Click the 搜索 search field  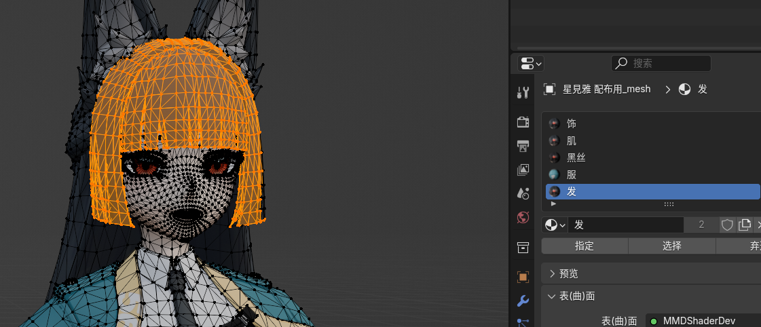[669, 64]
